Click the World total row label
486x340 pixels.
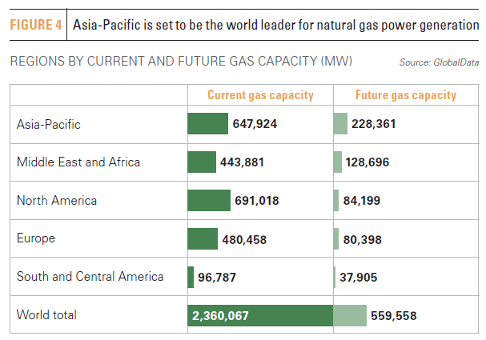[47, 315]
